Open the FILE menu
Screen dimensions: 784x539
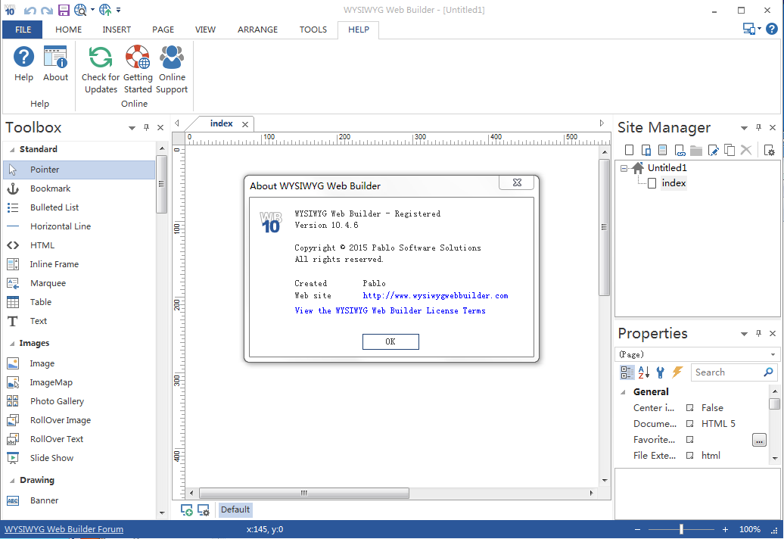[x=23, y=30]
